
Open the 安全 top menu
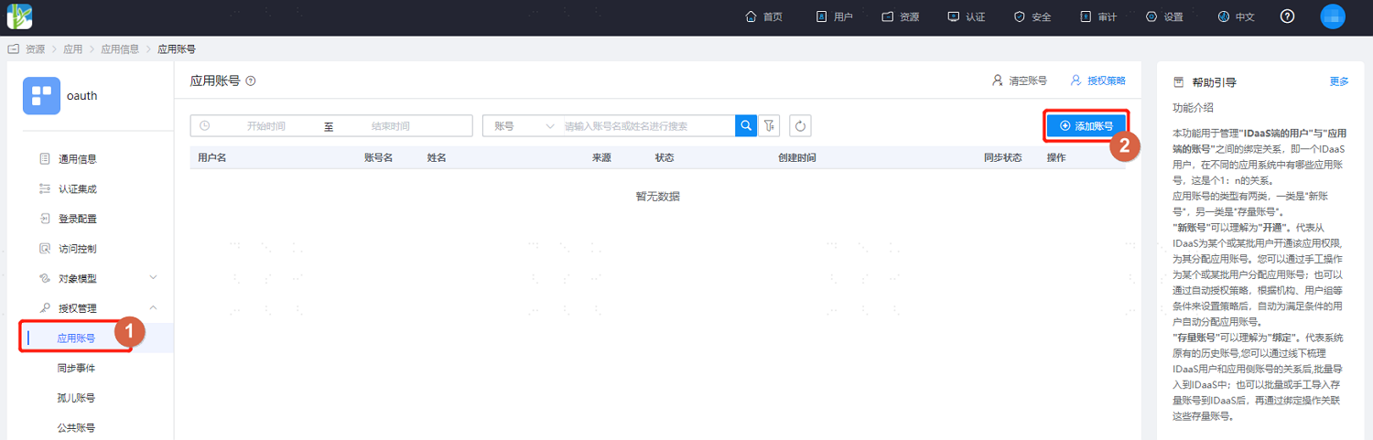[1032, 16]
